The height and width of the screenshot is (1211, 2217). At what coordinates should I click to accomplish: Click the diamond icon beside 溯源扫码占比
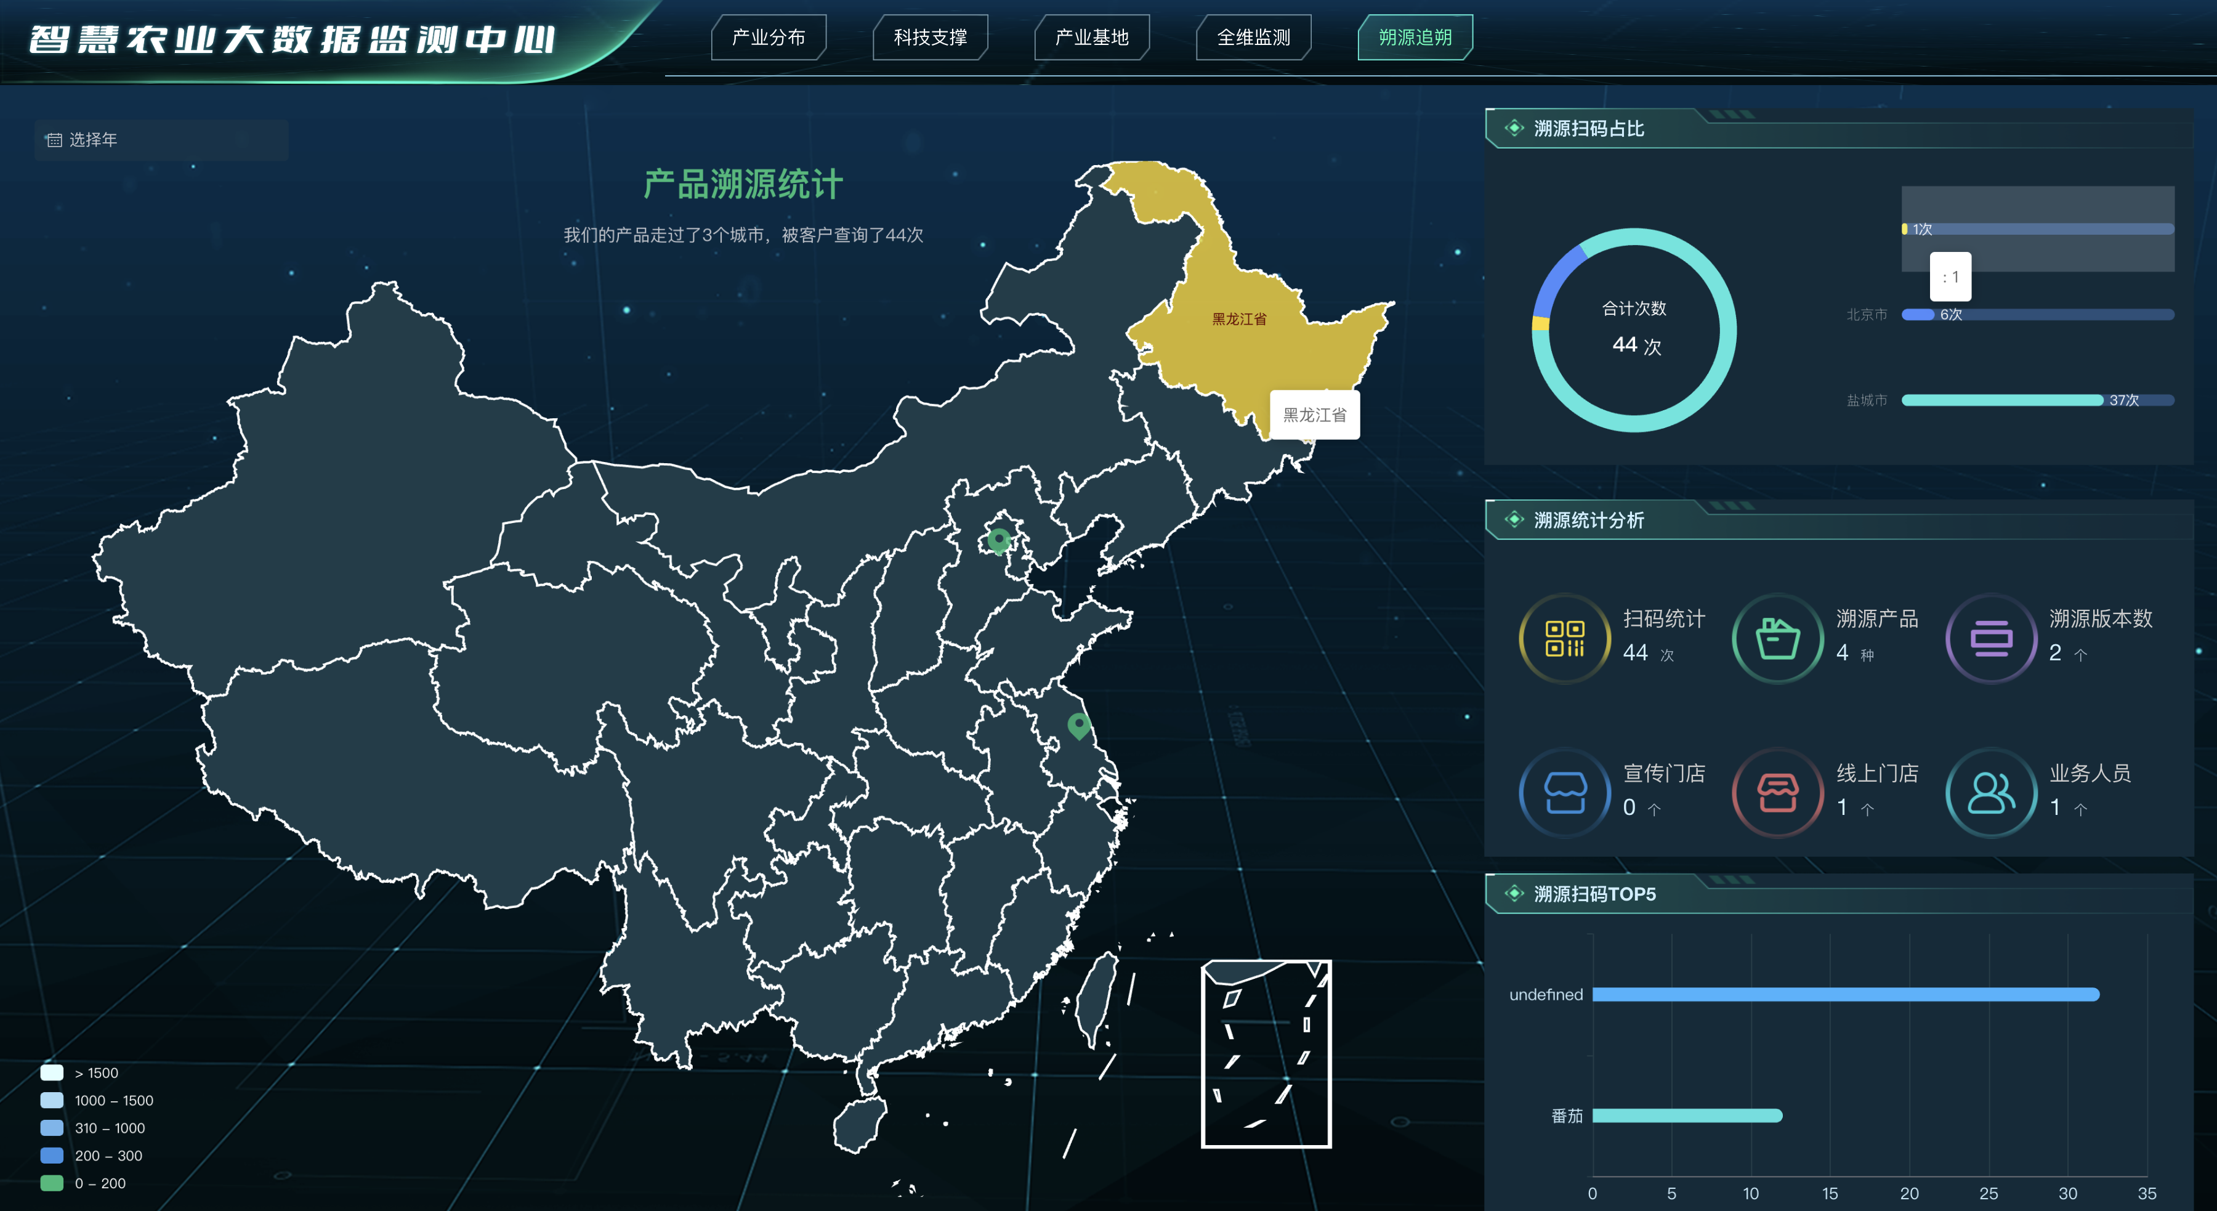click(1514, 128)
